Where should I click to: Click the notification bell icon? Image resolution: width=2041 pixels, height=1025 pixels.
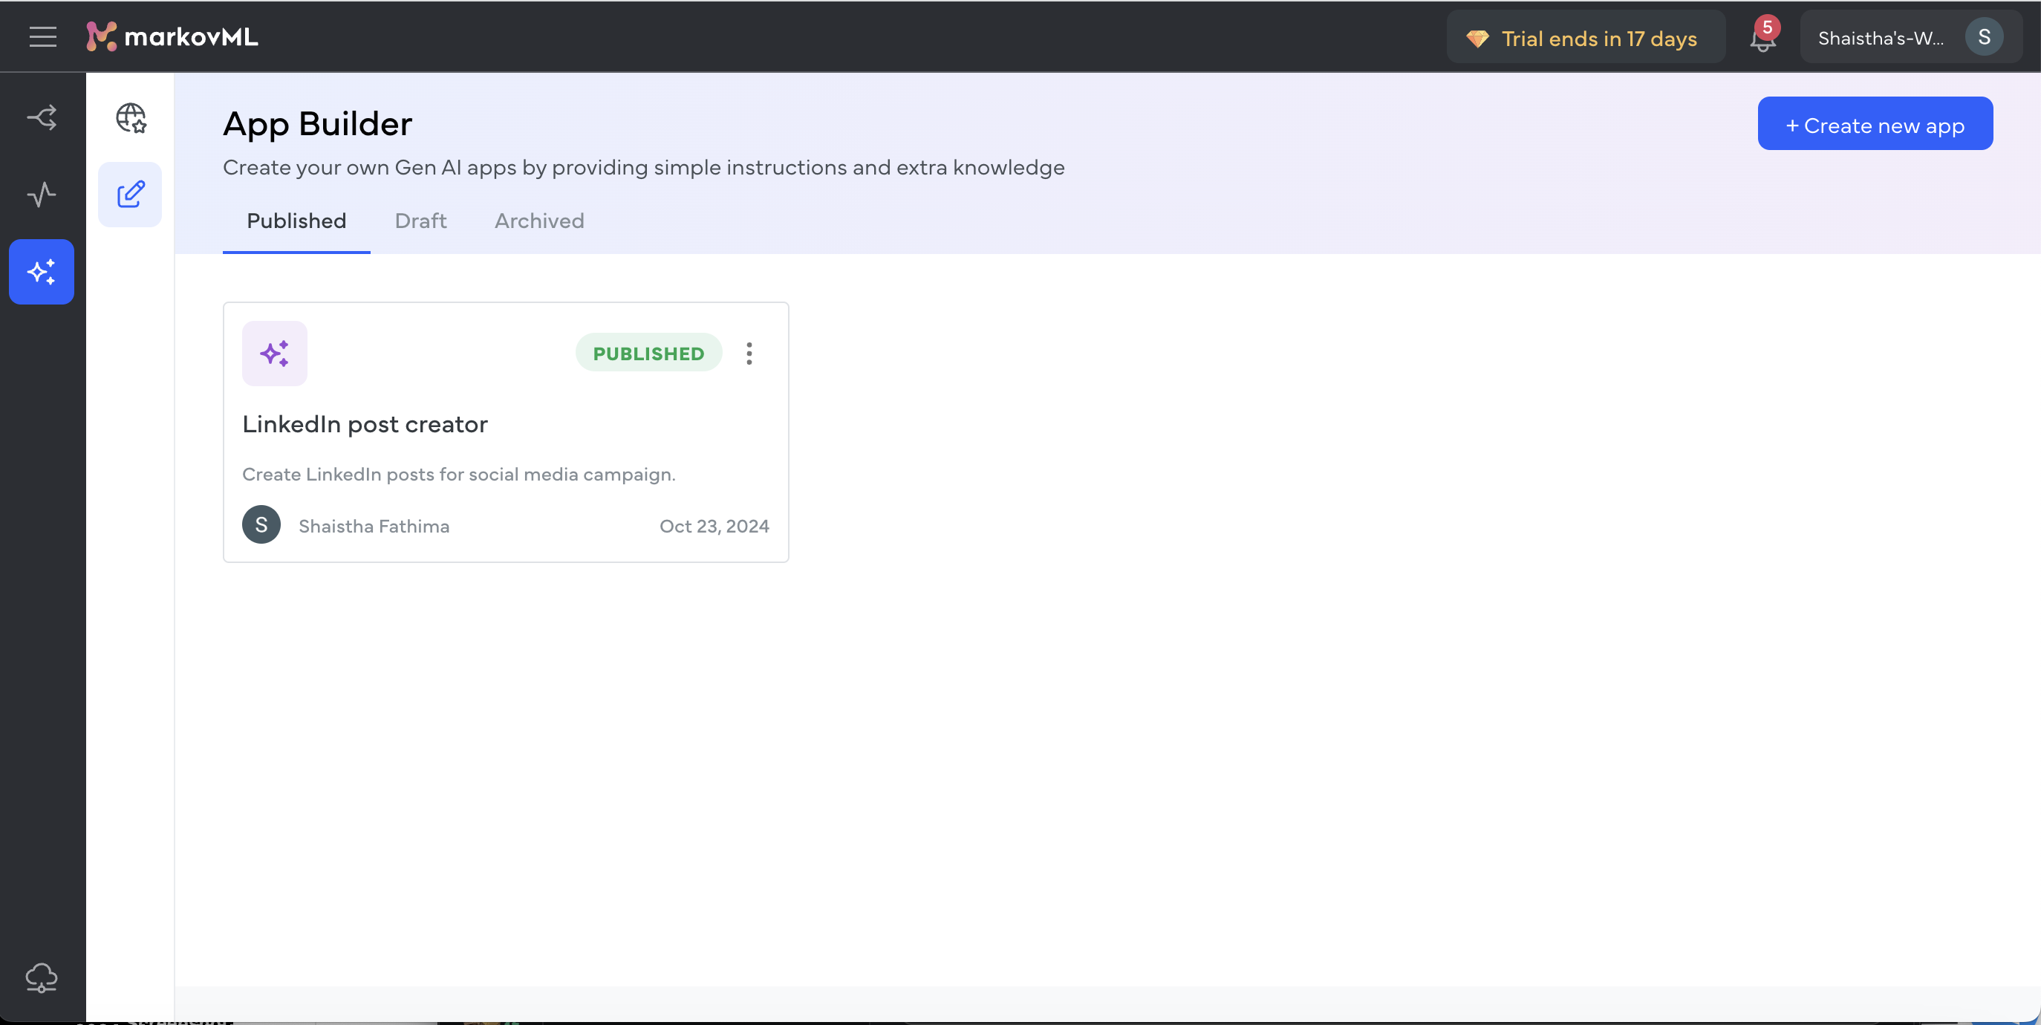tap(1762, 36)
